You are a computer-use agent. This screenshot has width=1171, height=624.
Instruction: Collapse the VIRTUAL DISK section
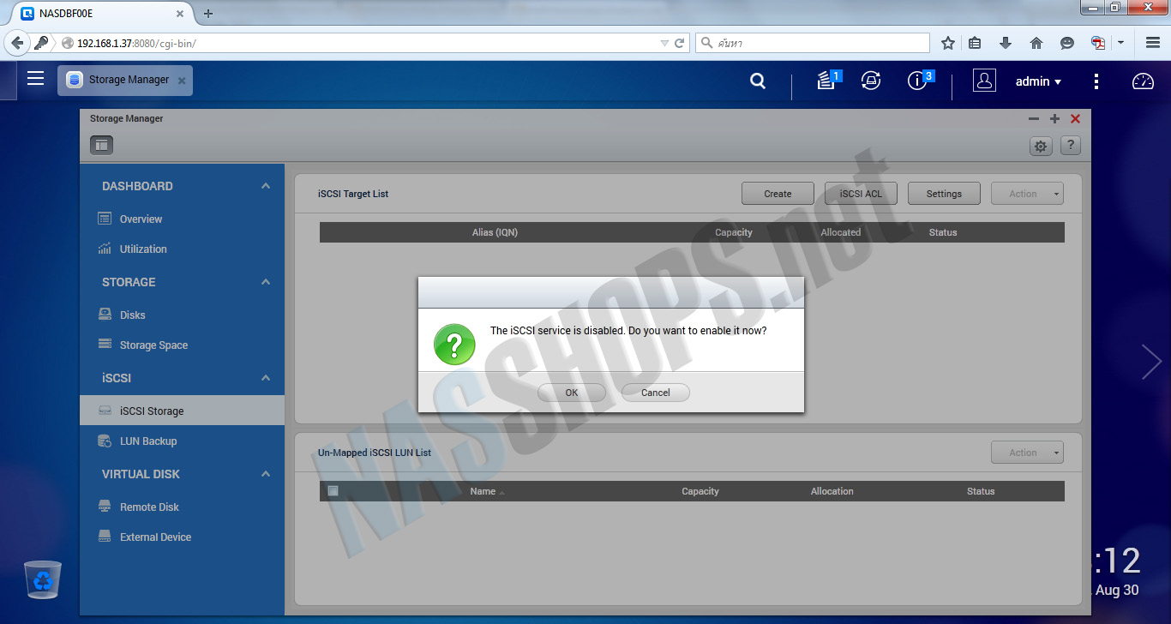point(266,474)
